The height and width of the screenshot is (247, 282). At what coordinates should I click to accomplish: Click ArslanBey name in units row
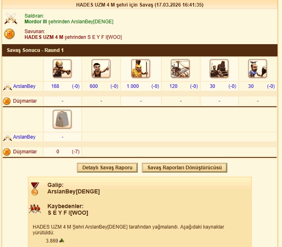click(24, 86)
